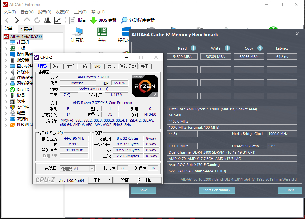Click the North Bridge Clock 1900.0 MHz field

tap(282, 134)
